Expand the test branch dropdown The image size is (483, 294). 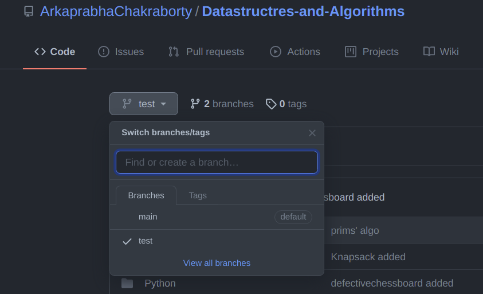point(144,104)
